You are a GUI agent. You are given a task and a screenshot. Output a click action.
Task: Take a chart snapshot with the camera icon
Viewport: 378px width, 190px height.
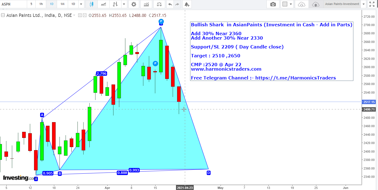coord(273,4)
